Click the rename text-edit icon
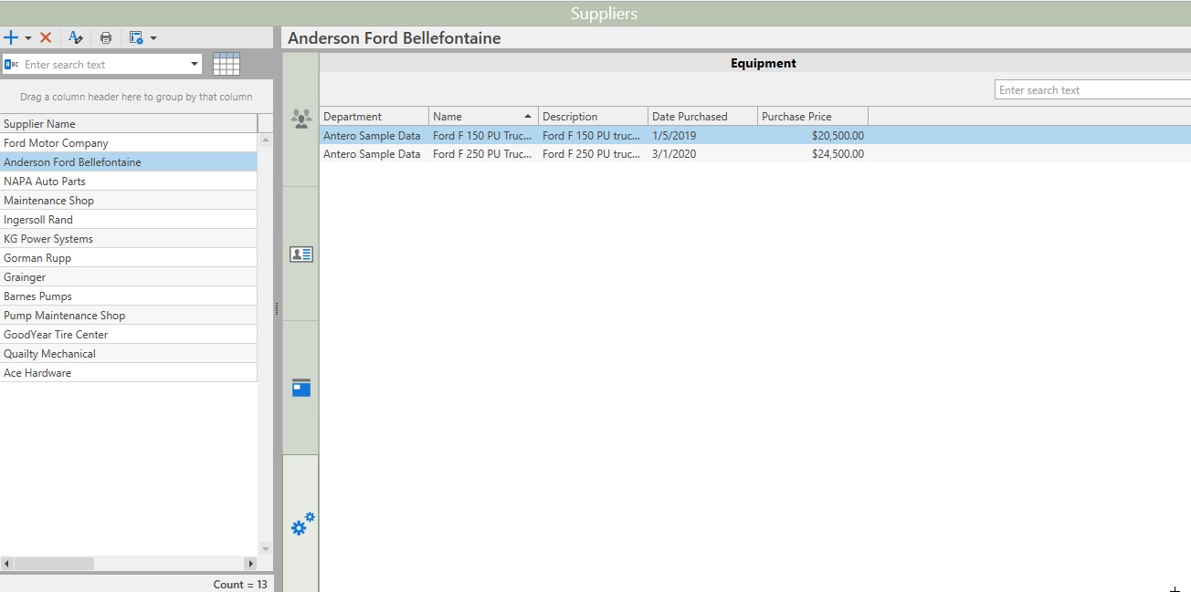The width and height of the screenshot is (1191, 592). [x=76, y=37]
